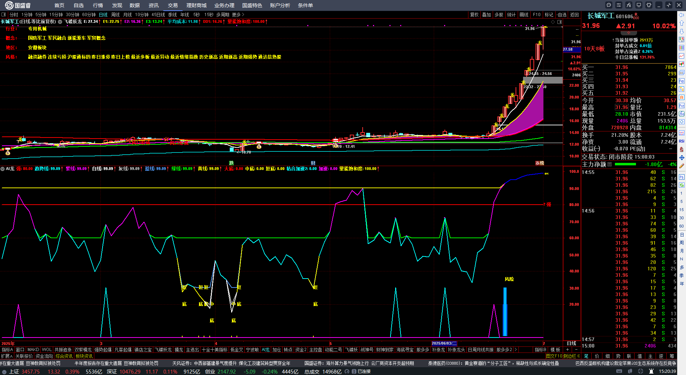Click the four-way move arrows icon in sidebar
Image resolution: width=686 pixels, height=375 pixels.
(682, 157)
